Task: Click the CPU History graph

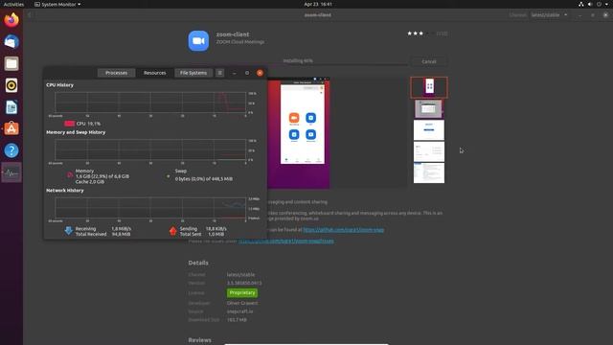Action: pyautogui.click(x=150, y=103)
